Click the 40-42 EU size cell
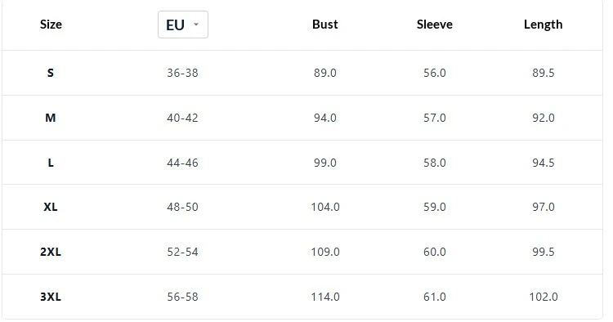Image resolution: width=613 pixels, height=322 pixels. coord(182,118)
